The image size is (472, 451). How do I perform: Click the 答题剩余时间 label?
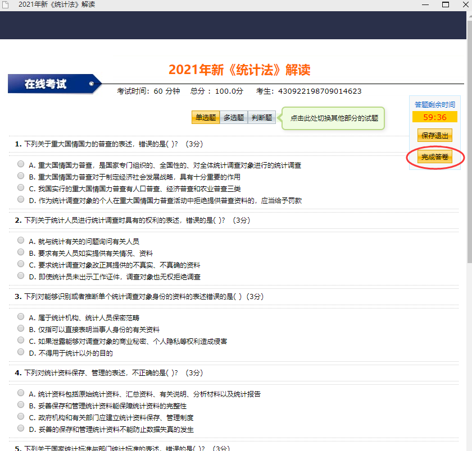tap(435, 104)
